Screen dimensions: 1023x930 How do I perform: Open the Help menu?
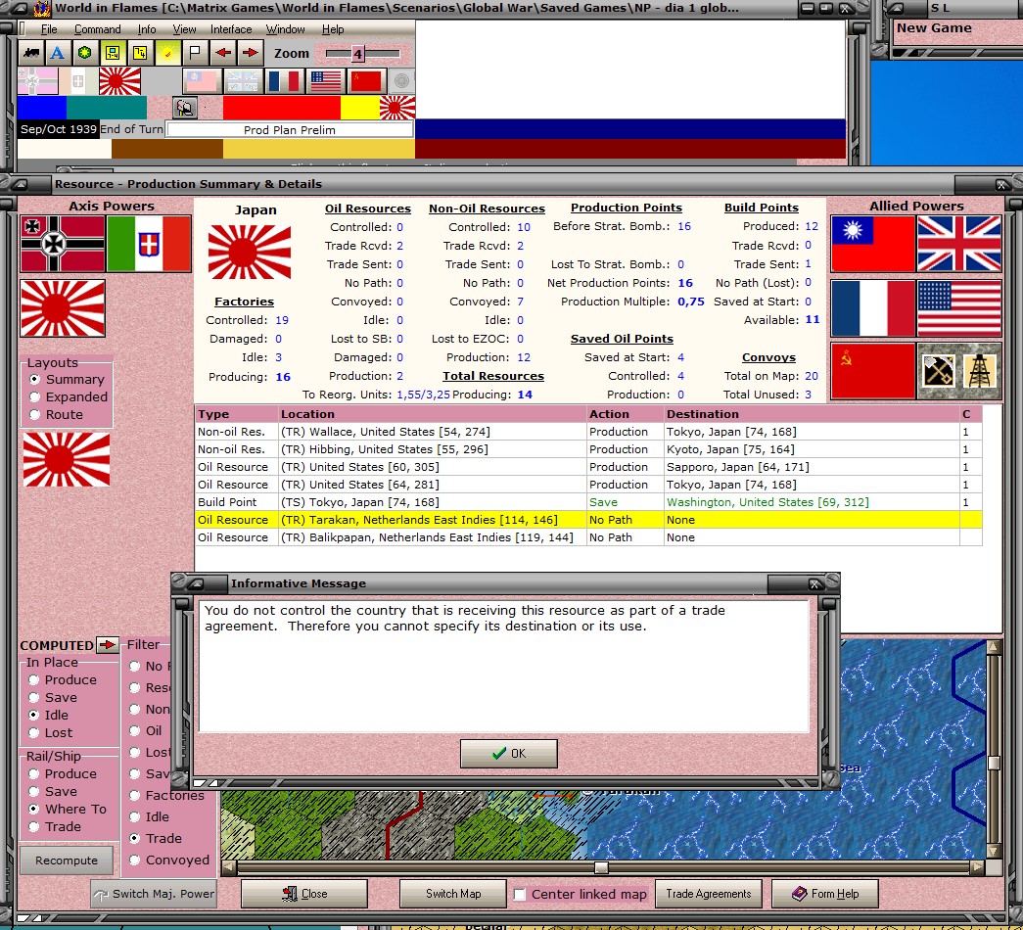click(333, 29)
